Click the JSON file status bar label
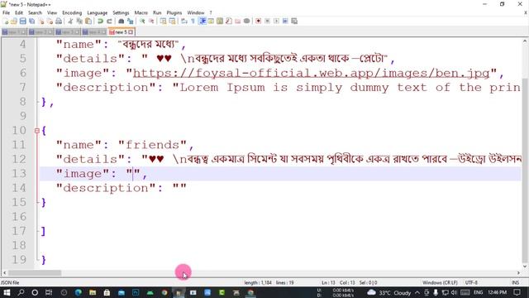The height and width of the screenshot is (298, 529). point(10,282)
